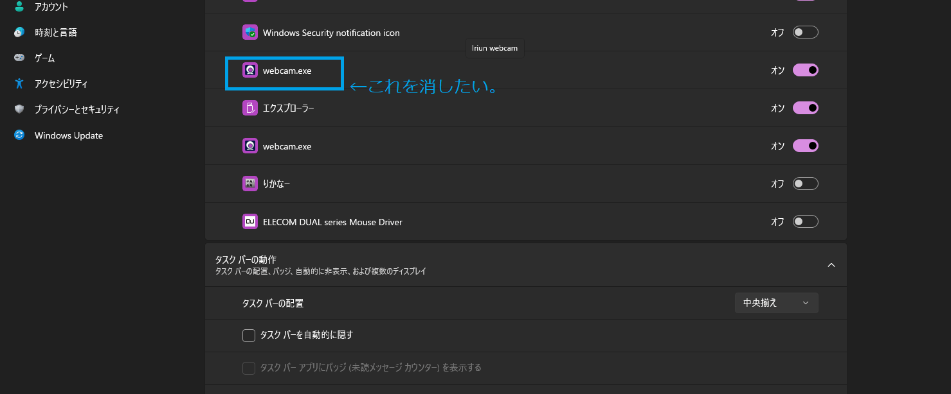951x394 pixels.
Task: Click the webcam.exe label below エクスプローラー
Action: (x=287, y=146)
